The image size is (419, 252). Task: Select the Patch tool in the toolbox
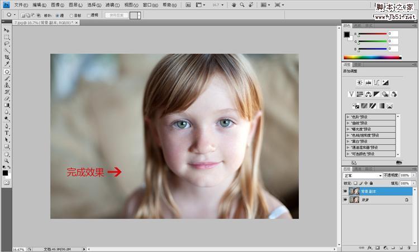click(x=6, y=72)
